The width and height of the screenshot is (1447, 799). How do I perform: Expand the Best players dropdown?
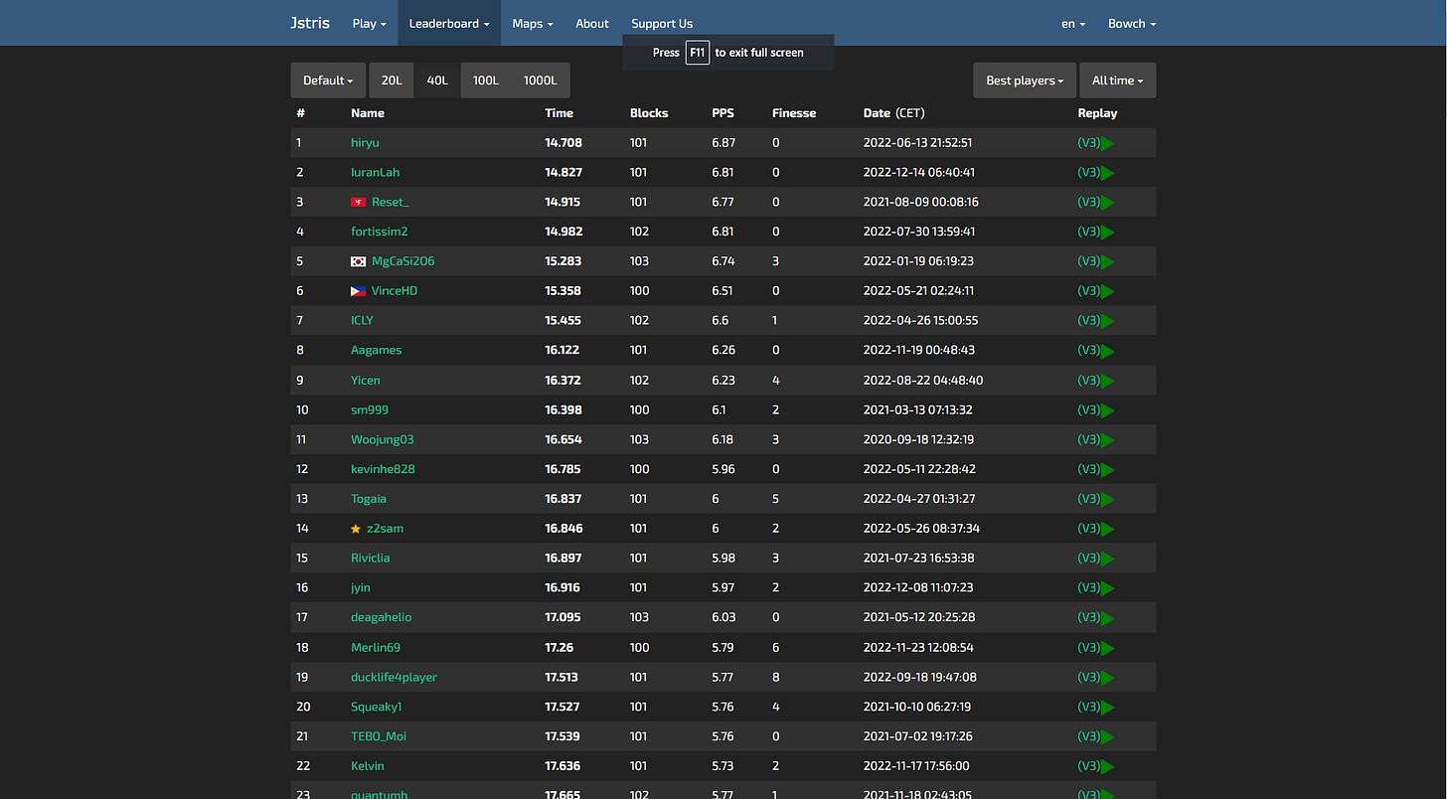[x=1024, y=80]
